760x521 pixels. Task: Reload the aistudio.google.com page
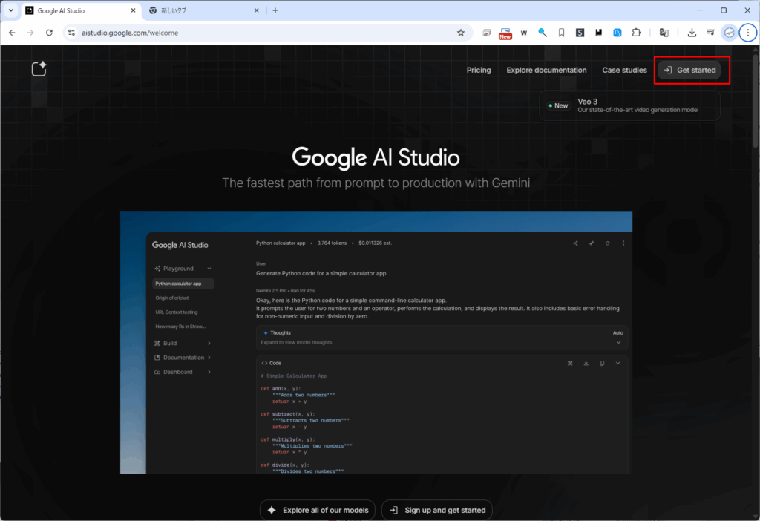click(49, 33)
